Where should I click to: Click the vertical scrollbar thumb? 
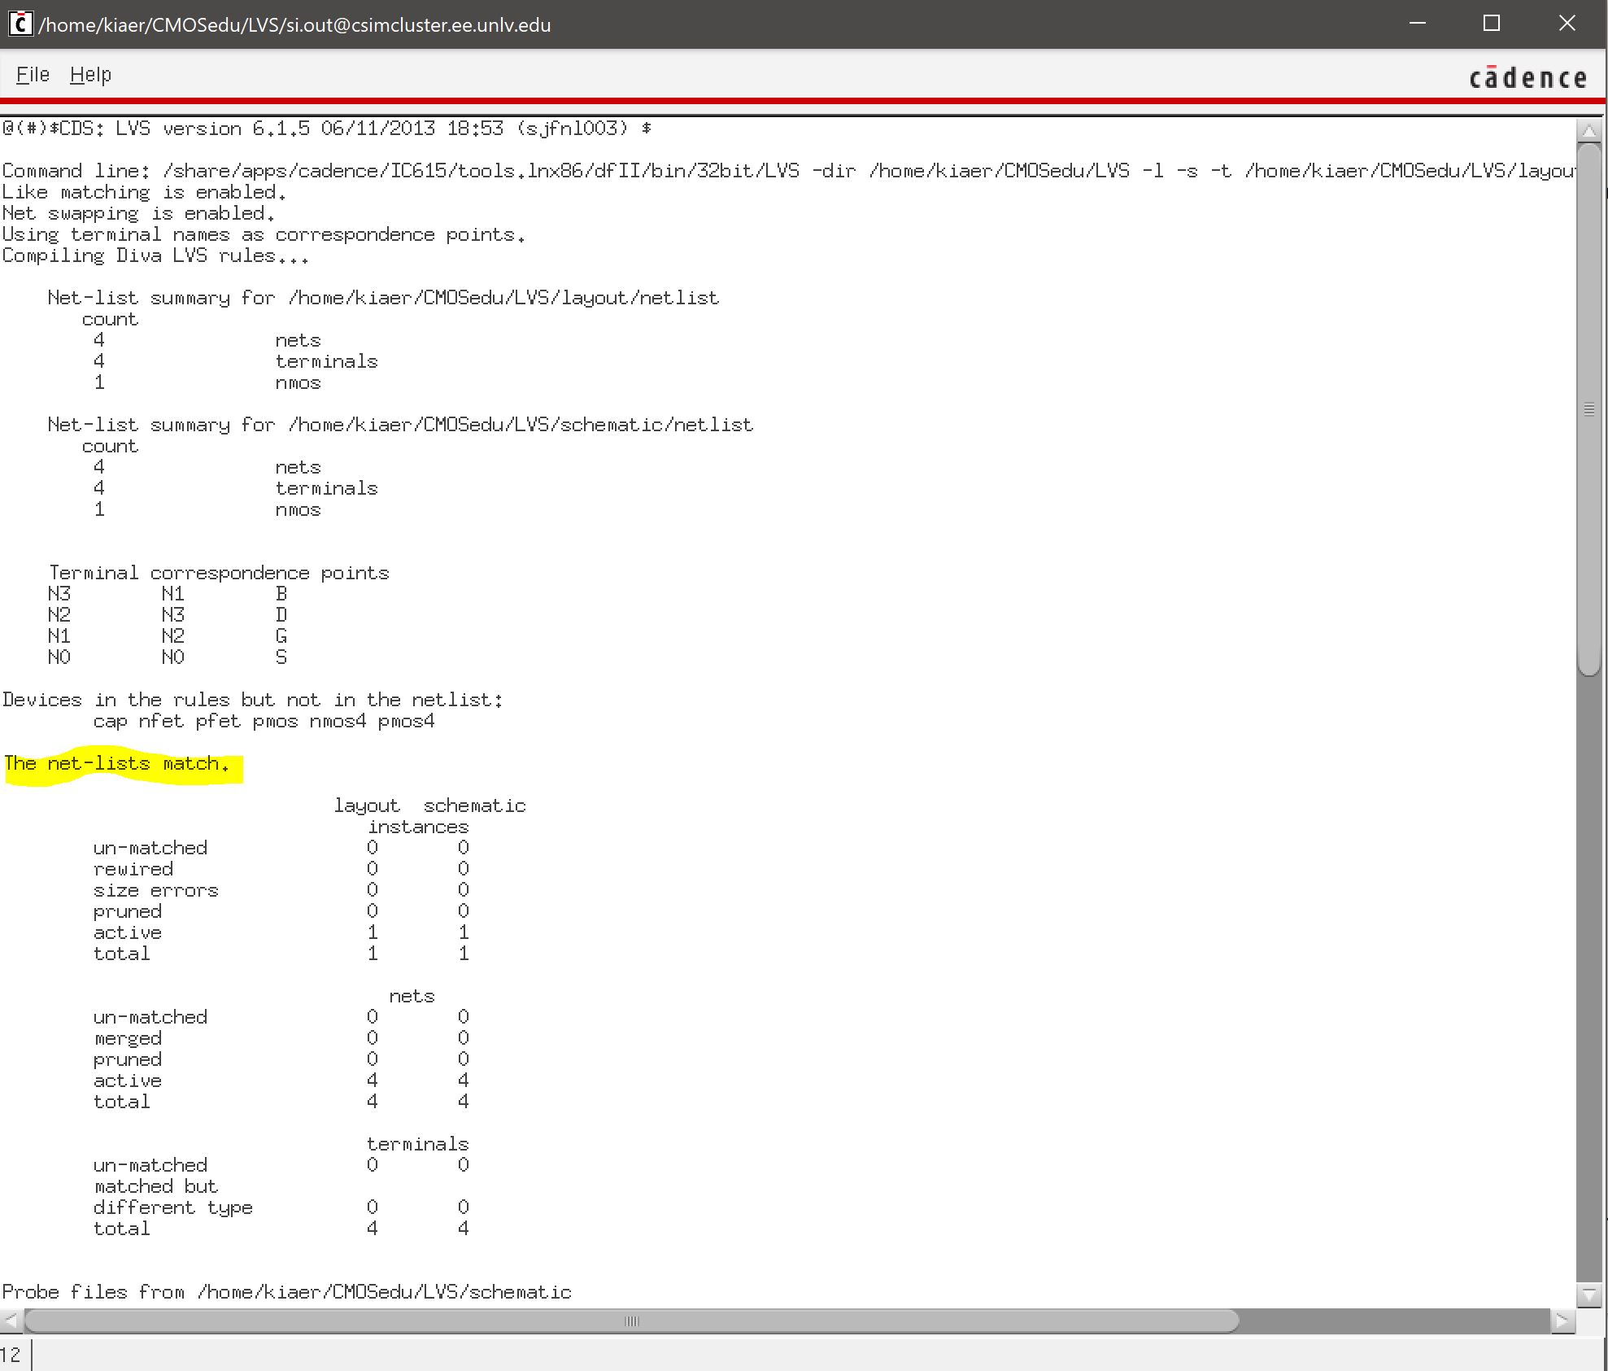[1588, 409]
